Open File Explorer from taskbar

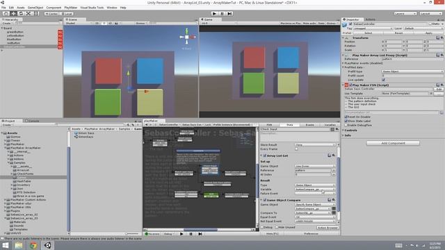point(19,245)
